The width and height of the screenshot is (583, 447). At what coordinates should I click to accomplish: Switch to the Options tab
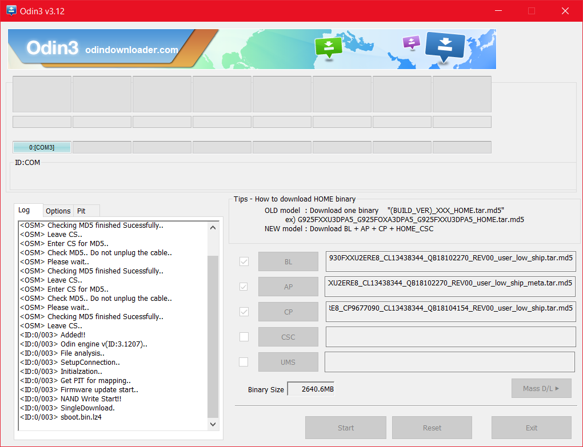(58, 211)
